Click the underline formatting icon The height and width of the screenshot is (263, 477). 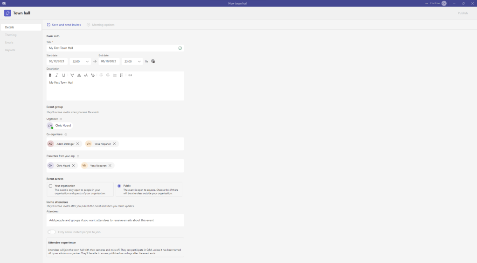64,75
